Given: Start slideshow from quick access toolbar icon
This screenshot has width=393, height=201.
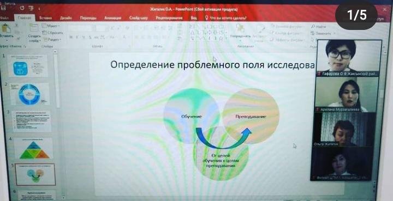Looking at the screenshot, I should tap(31, 8).
